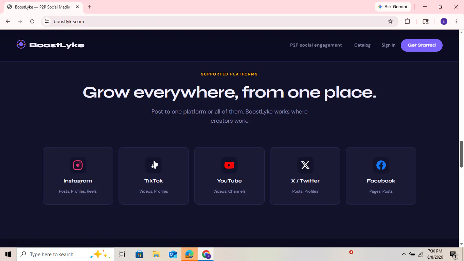The image size is (464, 261).
Task: Click the YouTube play icon
Action: click(229, 165)
